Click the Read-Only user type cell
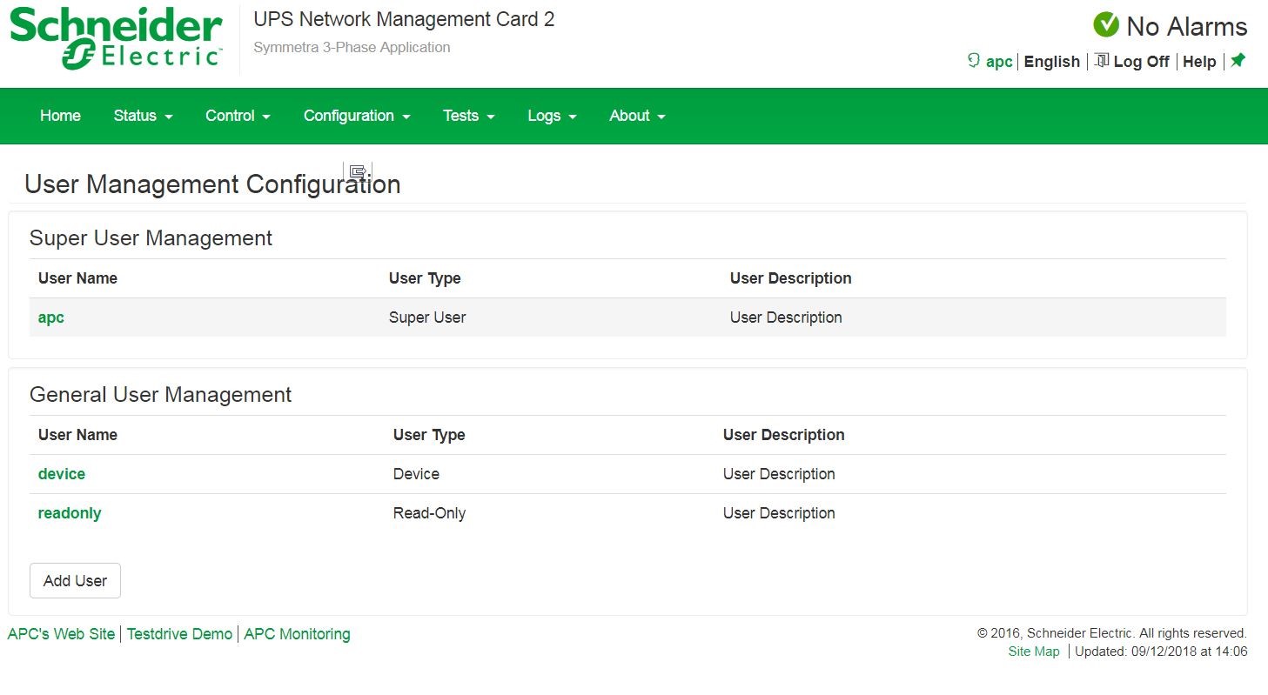This screenshot has height=695, width=1268. click(x=429, y=513)
